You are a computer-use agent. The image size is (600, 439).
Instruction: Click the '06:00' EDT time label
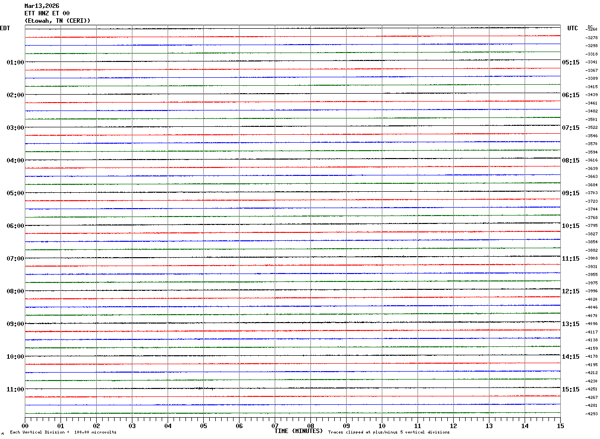(x=15, y=226)
